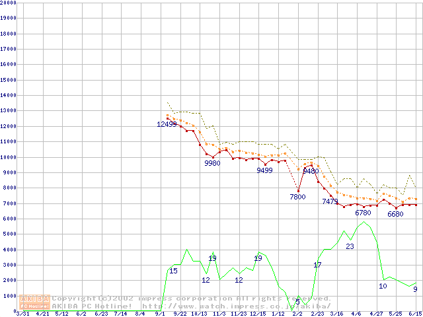Click the AKIBA logo in the bottom corner
The height and width of the screenshot is (317, 423).
pyautogui.click(x=35, y=302)
